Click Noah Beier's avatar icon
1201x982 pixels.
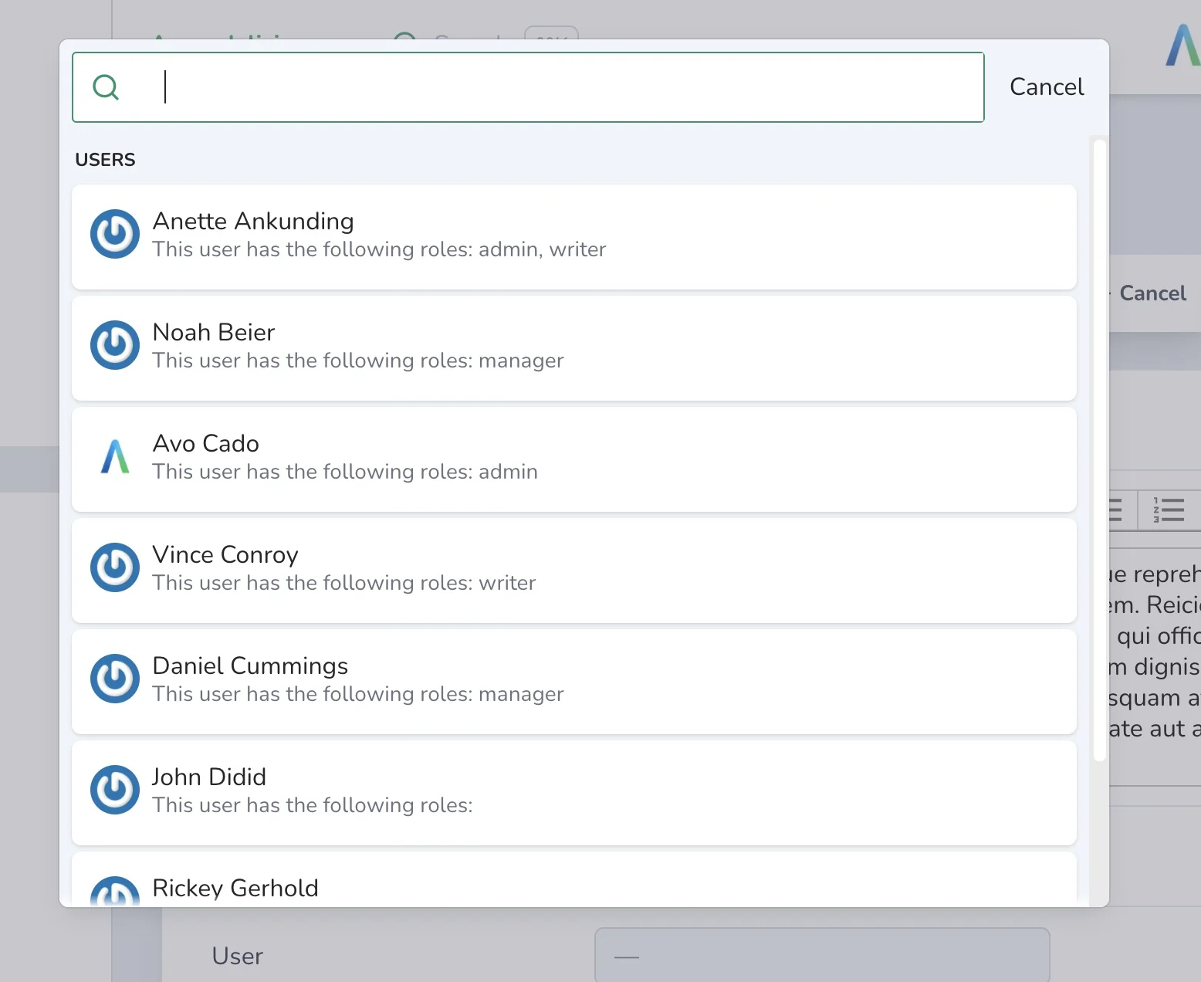[115, 345]
